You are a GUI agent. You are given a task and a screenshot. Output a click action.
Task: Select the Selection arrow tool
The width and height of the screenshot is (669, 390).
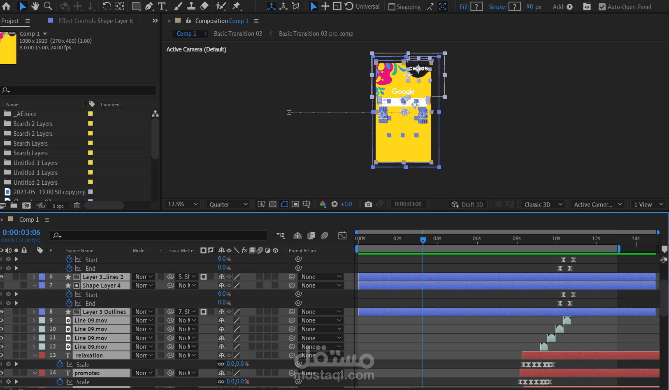pos(23,6)
